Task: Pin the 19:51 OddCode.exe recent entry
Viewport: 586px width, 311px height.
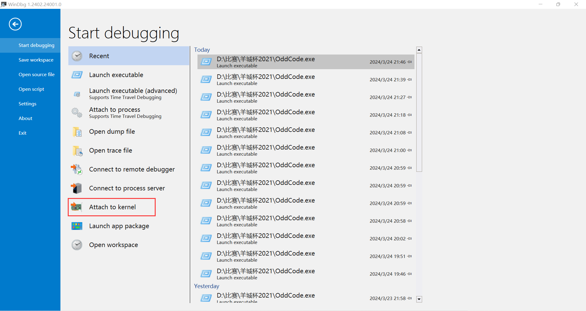Action: [410, 256]
